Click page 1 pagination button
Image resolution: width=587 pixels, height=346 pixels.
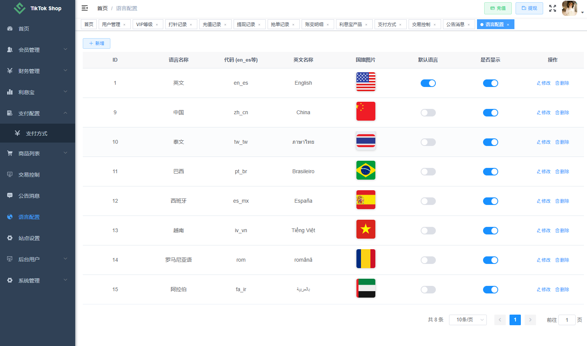[515, 320]
